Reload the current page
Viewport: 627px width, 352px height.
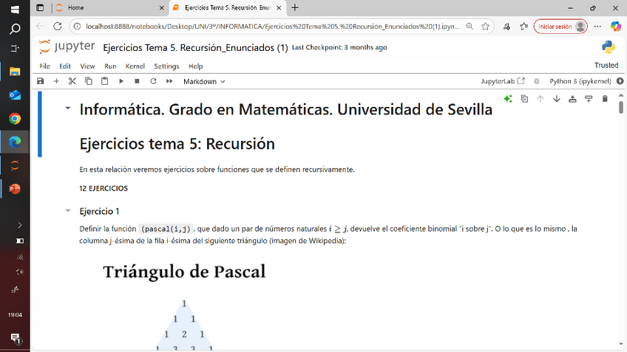pos(58,27)
